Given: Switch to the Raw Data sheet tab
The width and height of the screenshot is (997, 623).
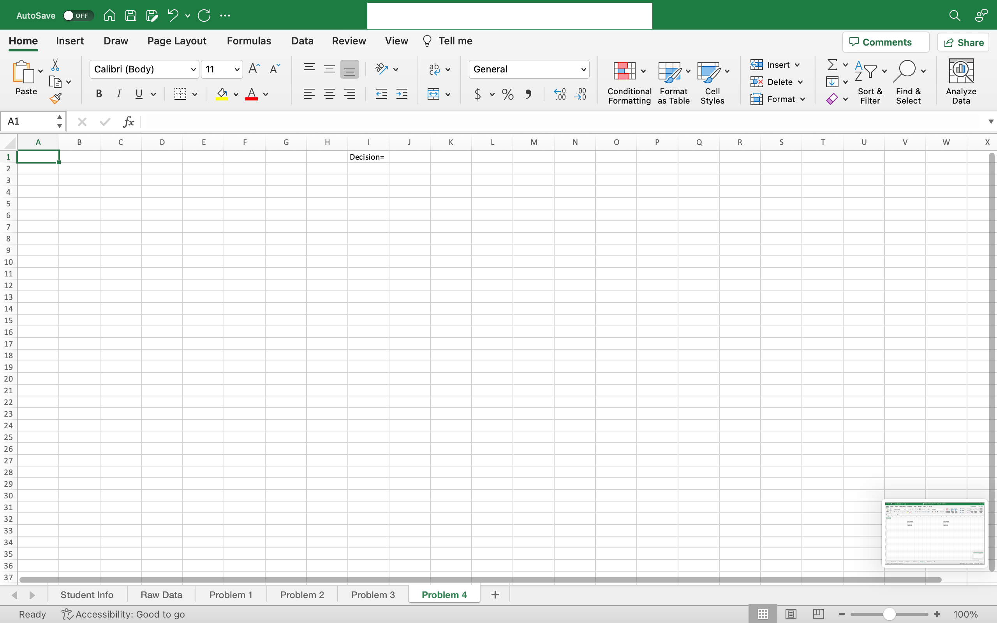Looking at the screenshot, I should [x=161, y=595].
